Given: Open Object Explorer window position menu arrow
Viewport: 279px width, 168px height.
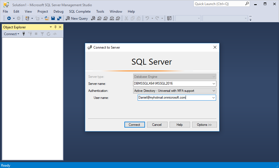Looking at the screenshot, I should (51, 27).
